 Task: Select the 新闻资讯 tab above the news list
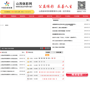56,20
